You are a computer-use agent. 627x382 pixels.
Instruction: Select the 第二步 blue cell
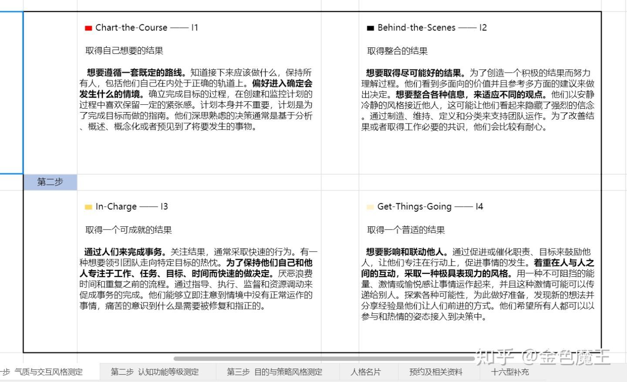[x=50, y=182]
